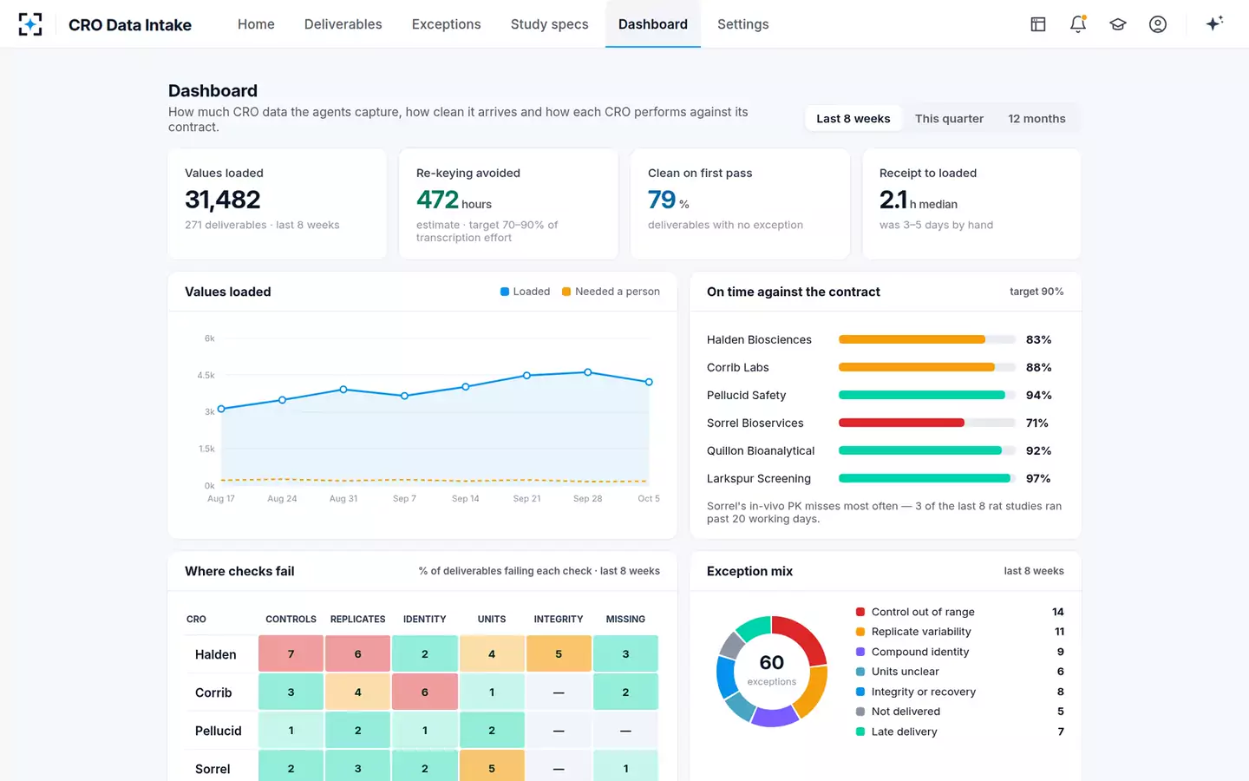
Task: Click the Pellucid row label
Action: click(219, 732)
